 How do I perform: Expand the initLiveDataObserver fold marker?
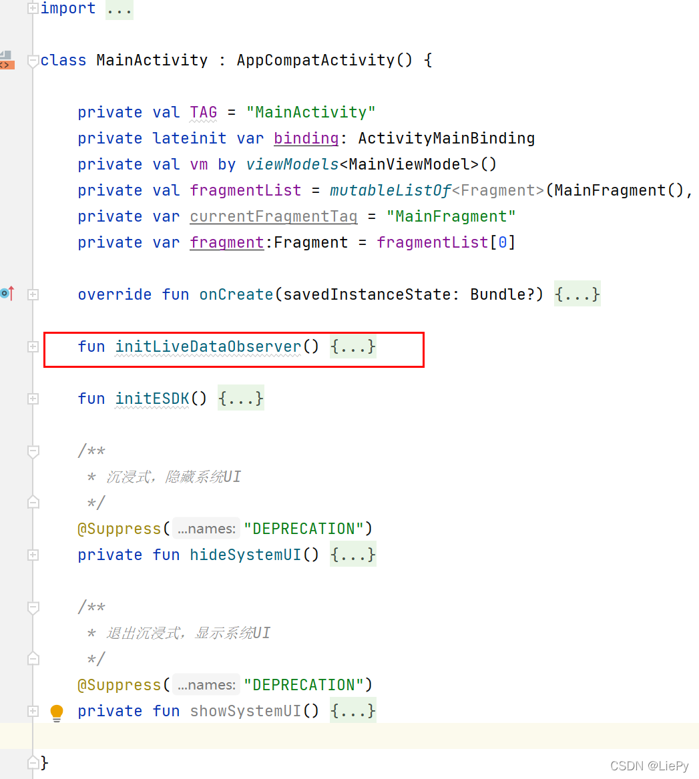click(33, 346)
